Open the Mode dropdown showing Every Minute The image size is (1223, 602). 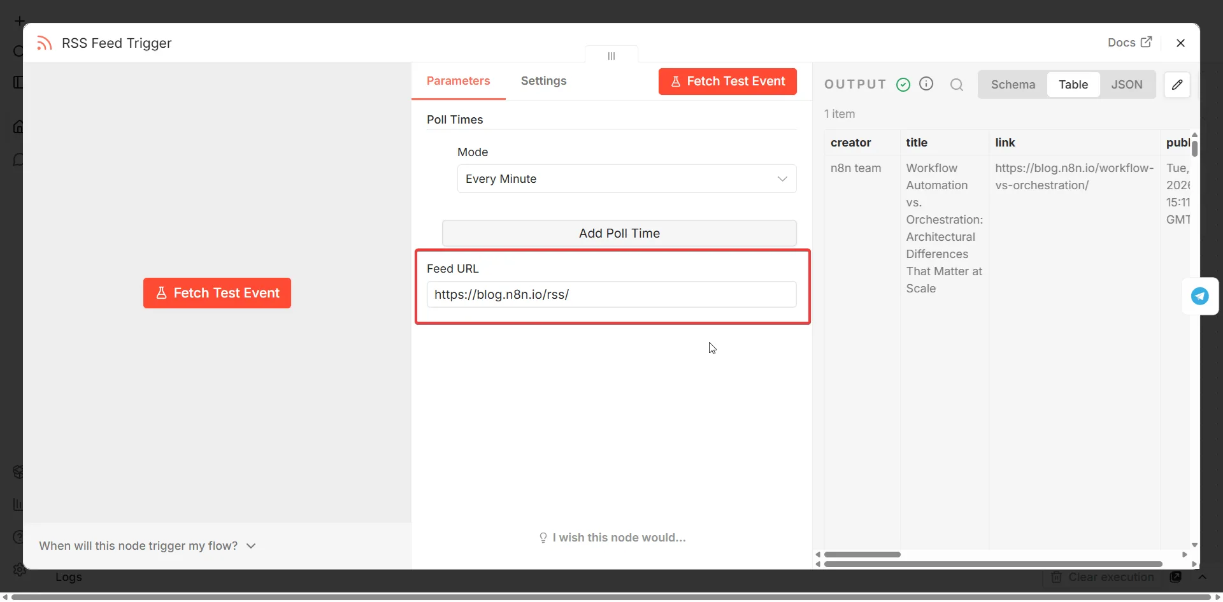[627, 179]
